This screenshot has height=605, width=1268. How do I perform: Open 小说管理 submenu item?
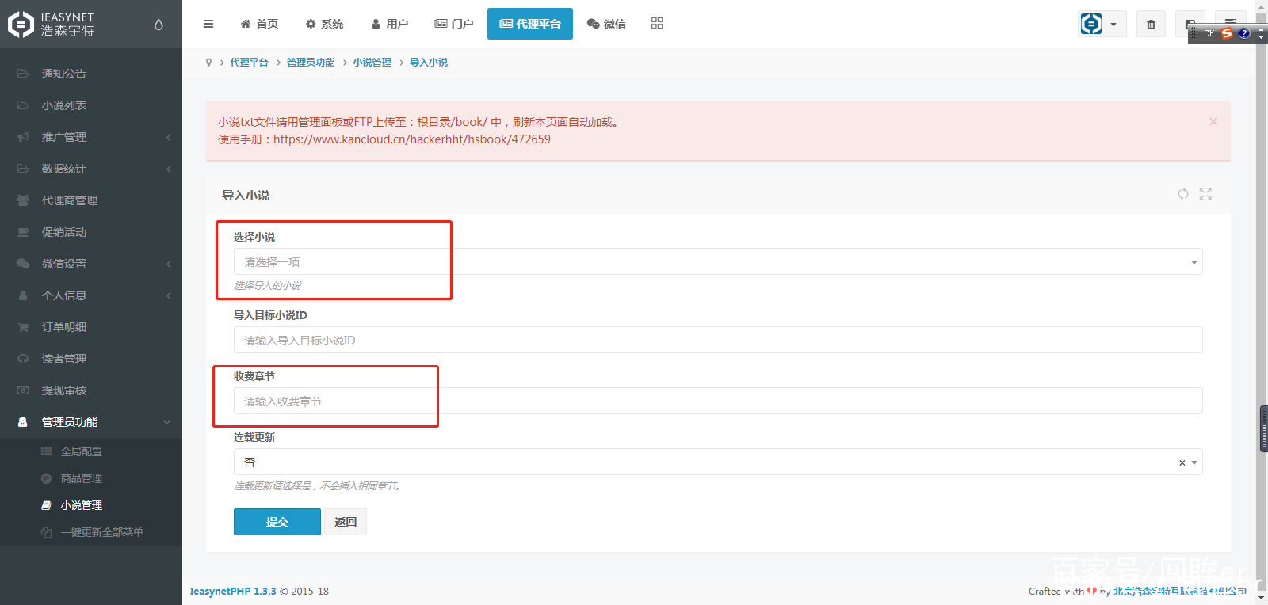tap(91, 505)
